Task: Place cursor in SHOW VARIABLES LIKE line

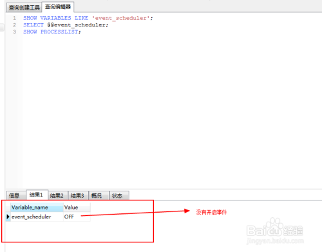Action: pyautogui.click(x=88, y=18)
